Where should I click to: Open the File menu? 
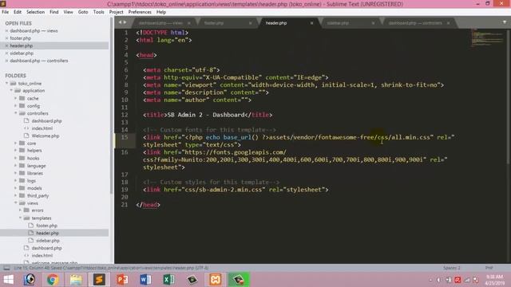pos(6,12)
